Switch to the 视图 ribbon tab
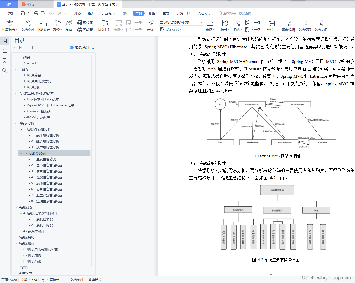 (x=152, y=13)
